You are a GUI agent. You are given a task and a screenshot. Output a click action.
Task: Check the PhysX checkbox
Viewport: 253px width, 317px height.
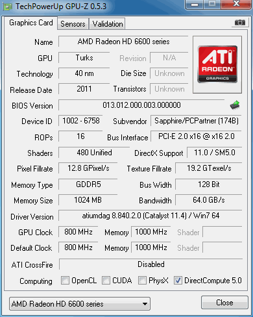pyautogui.click(x=142, y=280)
